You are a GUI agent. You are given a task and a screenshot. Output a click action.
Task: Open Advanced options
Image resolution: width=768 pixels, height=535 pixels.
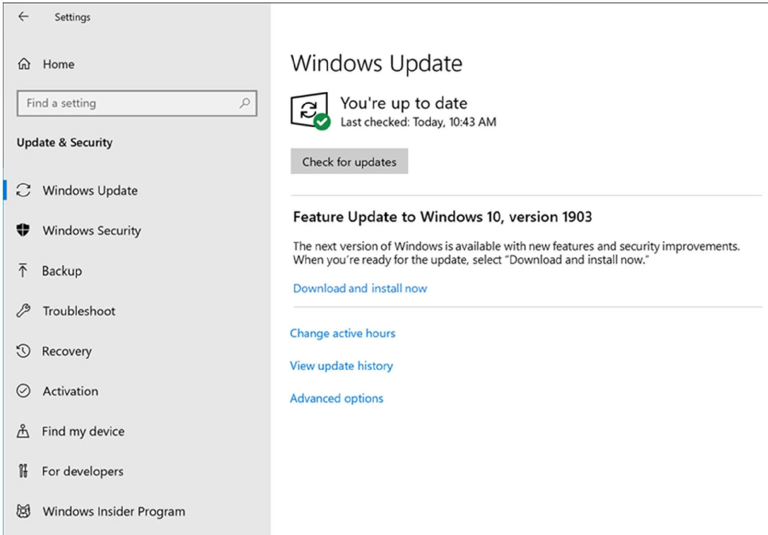[x=336, y=398]
